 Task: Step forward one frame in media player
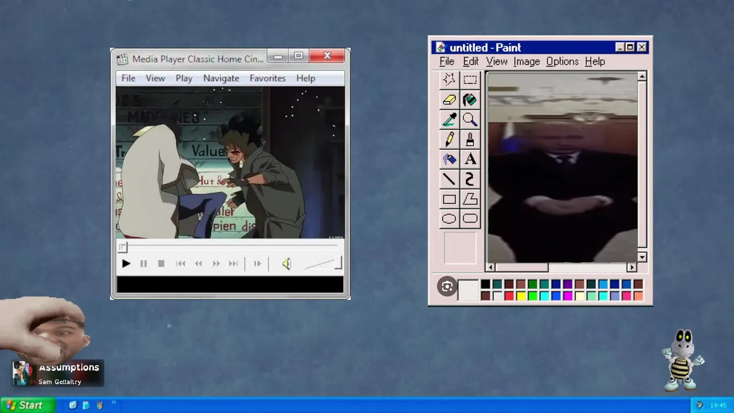point(257,264)
